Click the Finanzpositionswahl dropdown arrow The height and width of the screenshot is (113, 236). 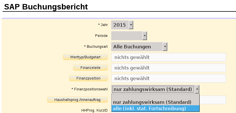[197, 90]
